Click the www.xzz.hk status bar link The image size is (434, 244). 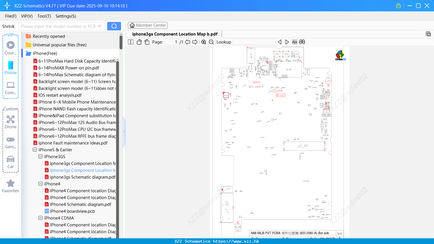236,241
